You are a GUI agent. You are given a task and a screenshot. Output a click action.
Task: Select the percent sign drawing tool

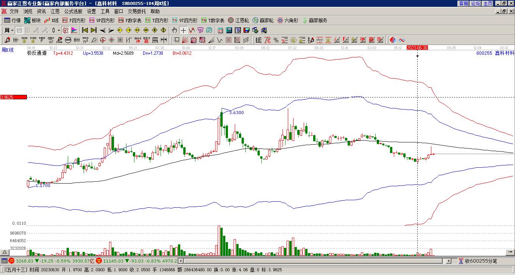coord(276,40)
